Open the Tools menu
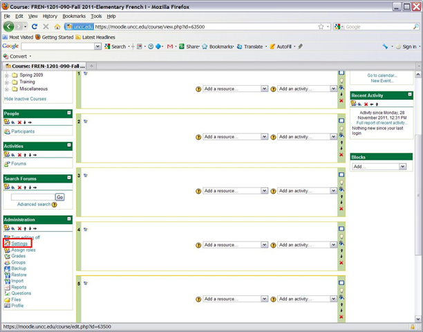 pos(96,15)
